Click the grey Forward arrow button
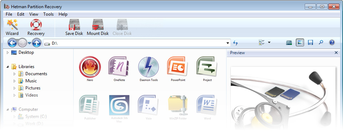 click(x=22, y=43)
